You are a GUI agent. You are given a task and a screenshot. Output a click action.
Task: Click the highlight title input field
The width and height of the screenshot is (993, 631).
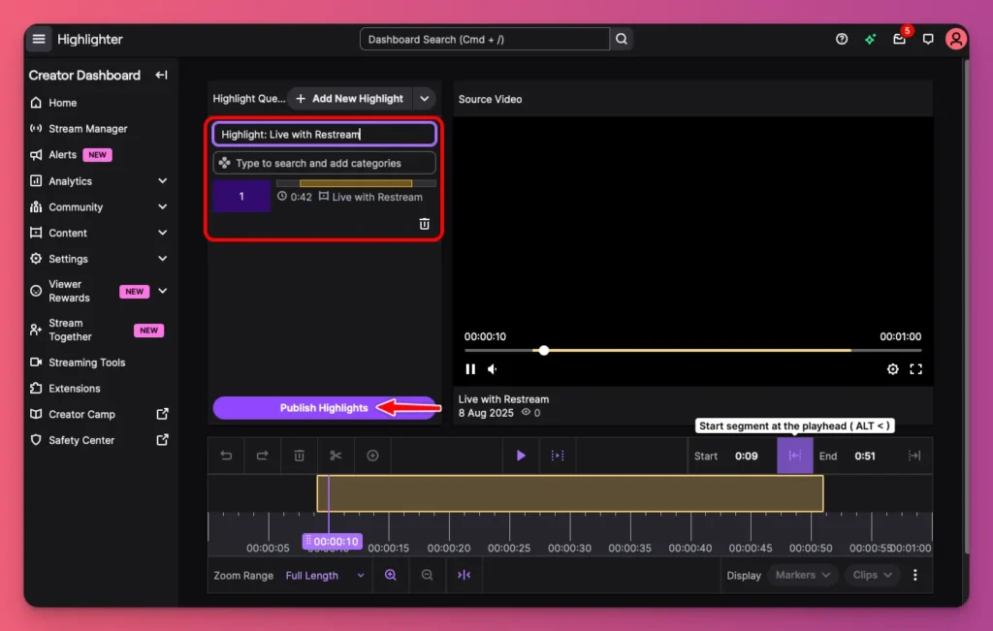[x=324, y=134]
